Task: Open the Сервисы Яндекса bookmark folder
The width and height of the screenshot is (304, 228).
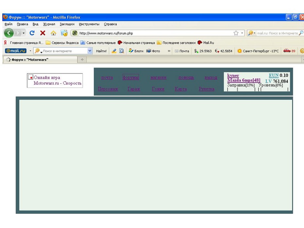Action: click(62, 42)
